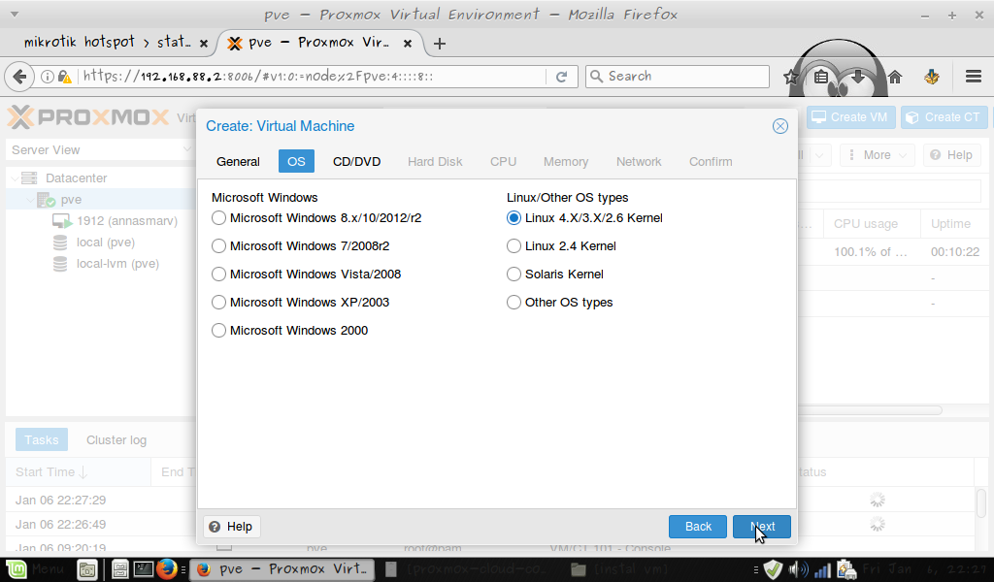Image resolution: width=994 pixels, height=582 pixels.
Task: Click the running VM monitor icon
Action: (61, 221)
